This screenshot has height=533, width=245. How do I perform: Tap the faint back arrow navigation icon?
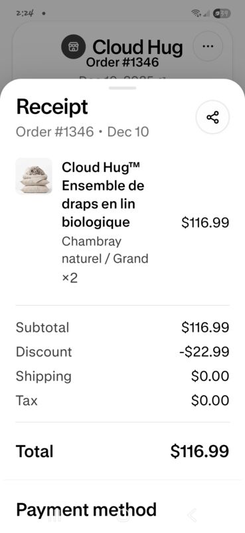[x=192, y=515]
